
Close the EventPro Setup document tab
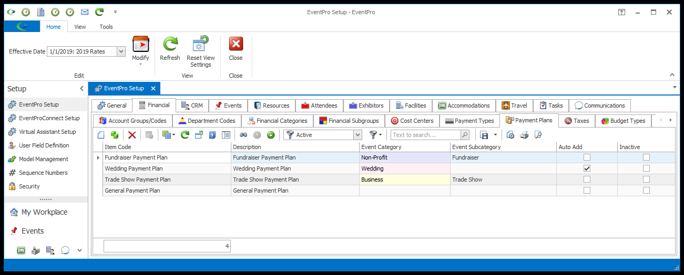(152, 89)
